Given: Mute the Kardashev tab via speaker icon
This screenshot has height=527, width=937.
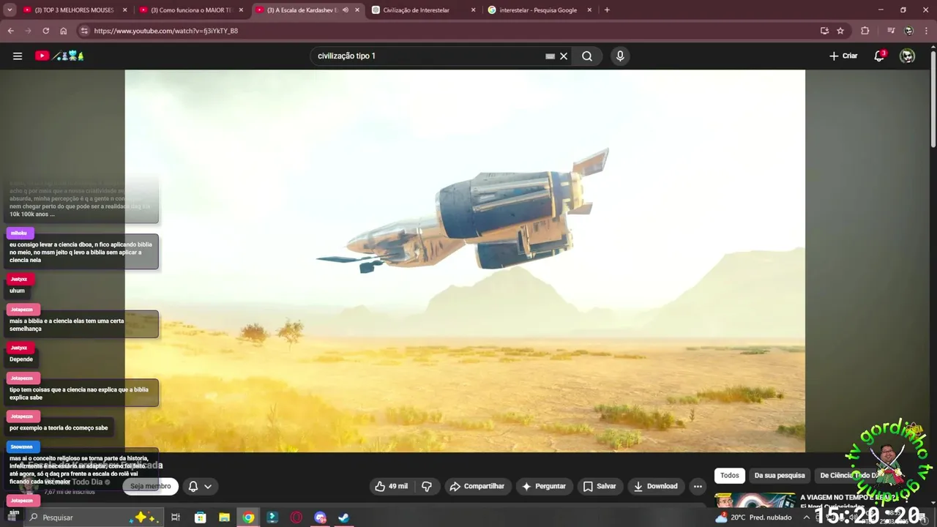Looking at the screenshot, I should [346, 10].
